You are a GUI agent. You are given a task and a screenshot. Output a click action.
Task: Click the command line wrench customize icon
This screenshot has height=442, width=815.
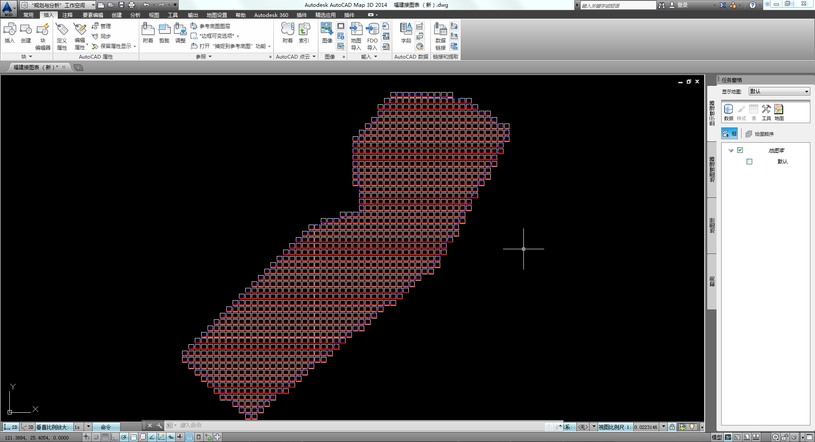pyautogui.click(x=159, y=425)
